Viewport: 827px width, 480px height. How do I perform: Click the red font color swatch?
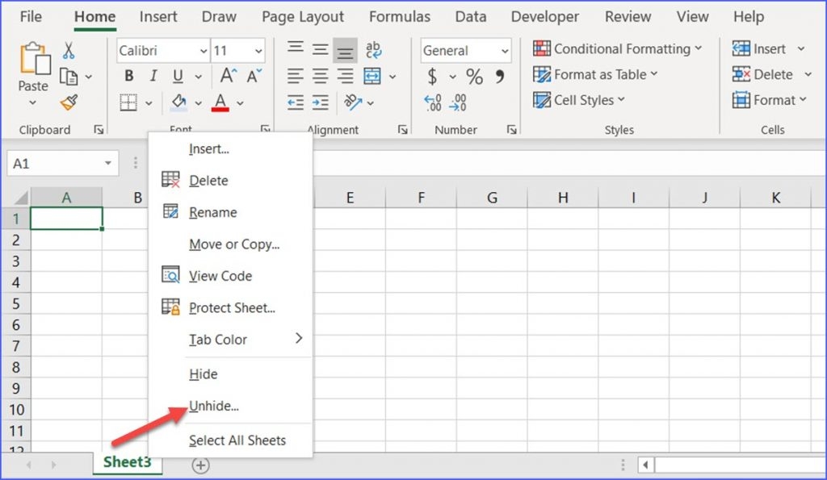(220, 102)
